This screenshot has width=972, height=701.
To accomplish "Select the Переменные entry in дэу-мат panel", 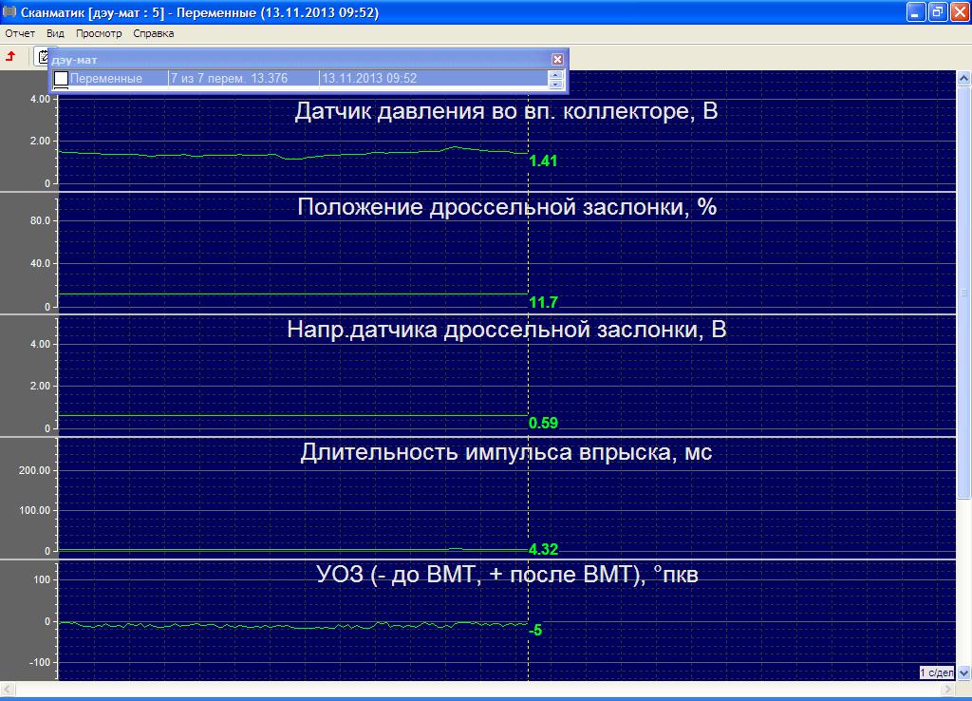I will [x=106, y=79].
